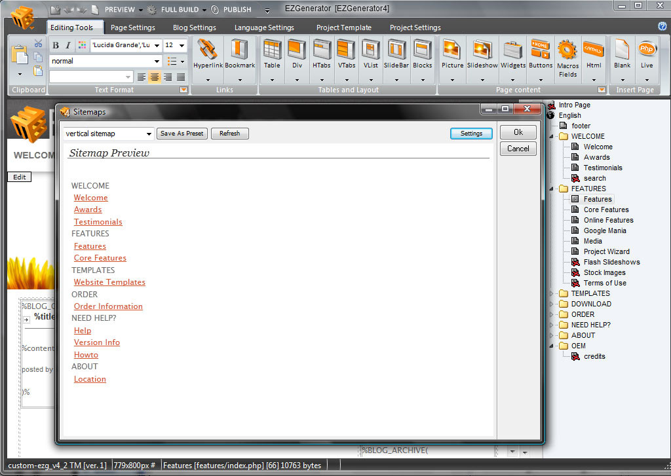The width and height of the screenshot is (671, 476).
Task: Open Language Settings tab
Action: click(264, 27)
